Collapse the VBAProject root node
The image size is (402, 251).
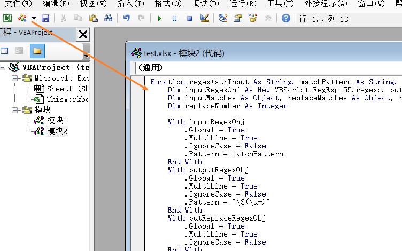(x=2, y=68)
